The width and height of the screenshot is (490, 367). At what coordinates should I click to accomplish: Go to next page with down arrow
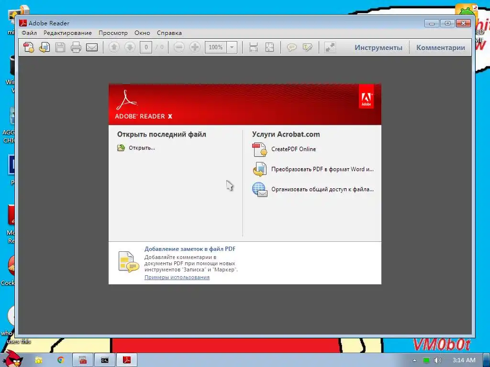pyautogui.click(x=130, y=47)
